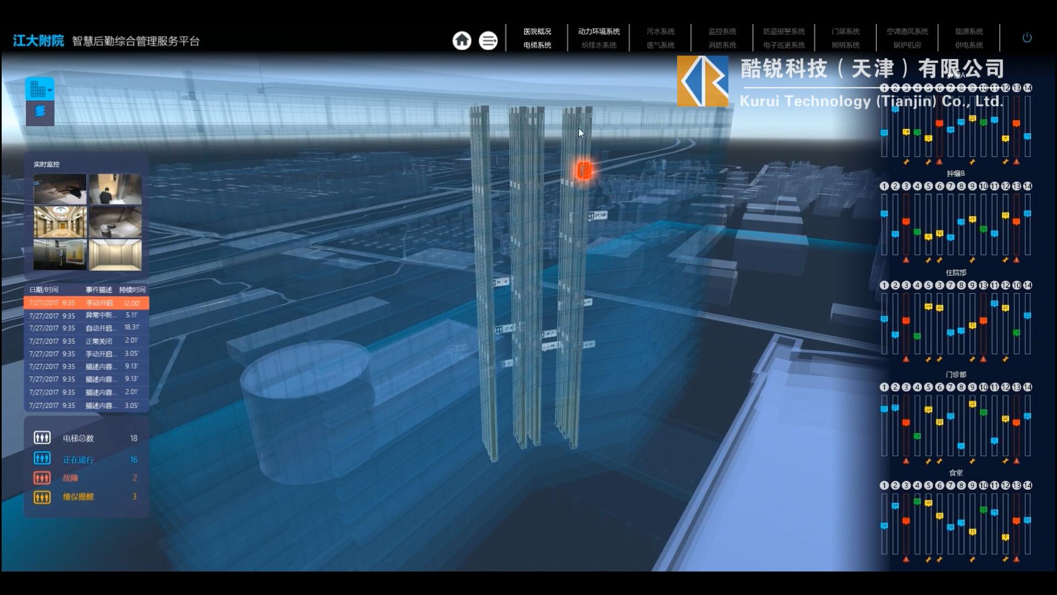Image resolution: width=1057 pixels, height=595 pixels.
Task: Click the 电梯总数 elevator icon
Action: pyautogui.click(x=42, y=438)
